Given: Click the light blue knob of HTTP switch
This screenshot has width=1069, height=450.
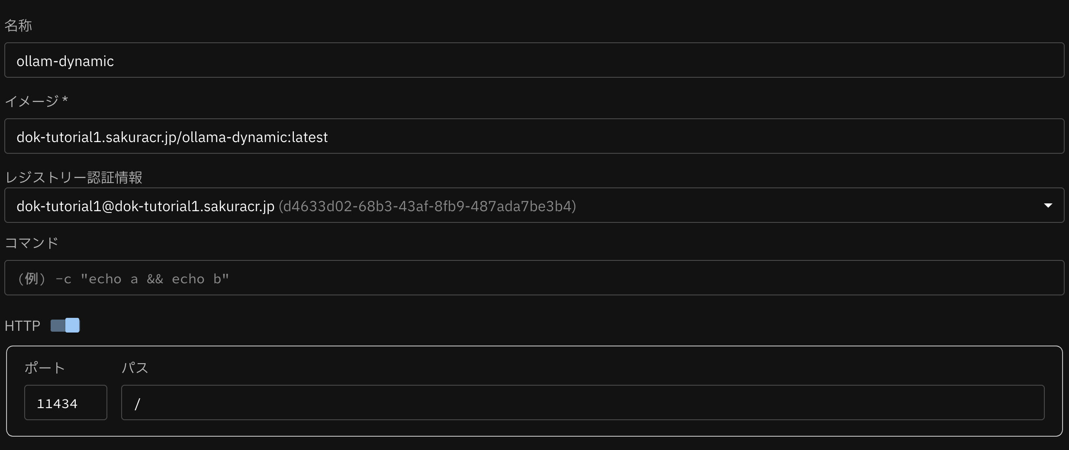Looking at the screenshot, I should coord(72,325).
